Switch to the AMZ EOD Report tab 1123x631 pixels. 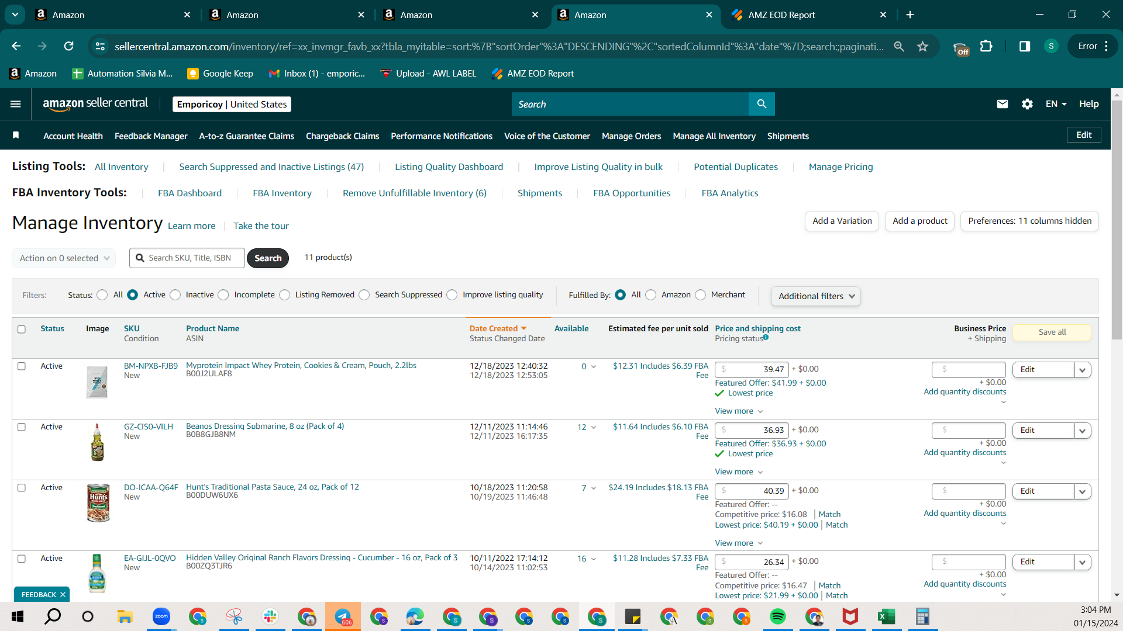click(810, 15)
